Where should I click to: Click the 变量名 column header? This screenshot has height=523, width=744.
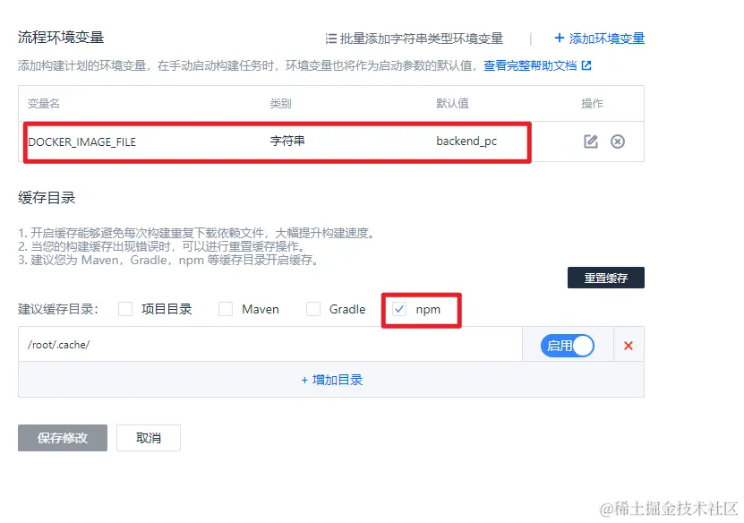click(44, 104)
